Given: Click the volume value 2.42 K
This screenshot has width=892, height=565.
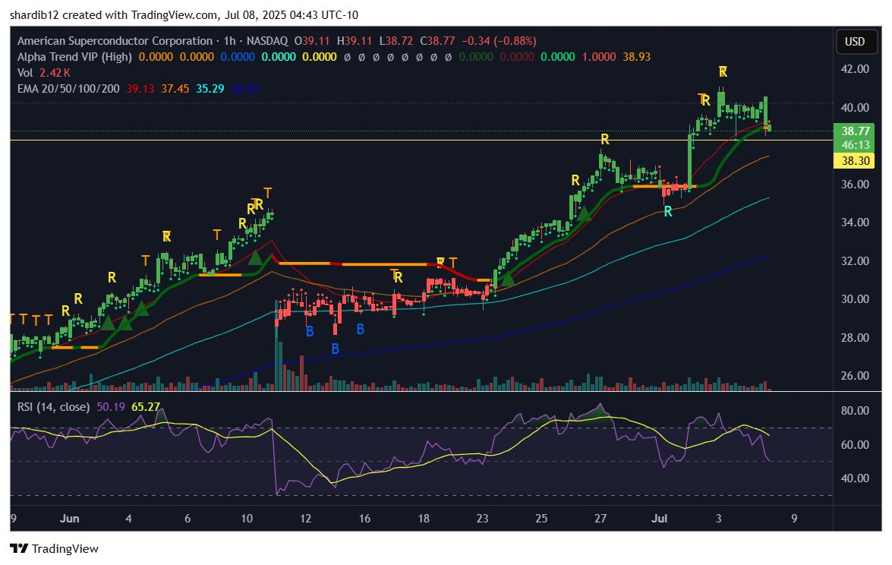Looking at the screenshot, I should click(55, 73).
